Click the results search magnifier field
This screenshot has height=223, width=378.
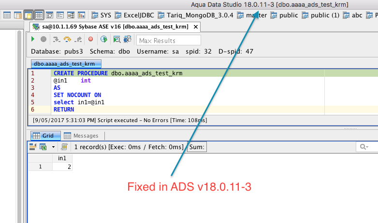click(366, 147)
